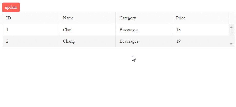Screen dimensions: 236x107
Task: Select the Beverages cell in Chai row
Action: tap(144, 30)
